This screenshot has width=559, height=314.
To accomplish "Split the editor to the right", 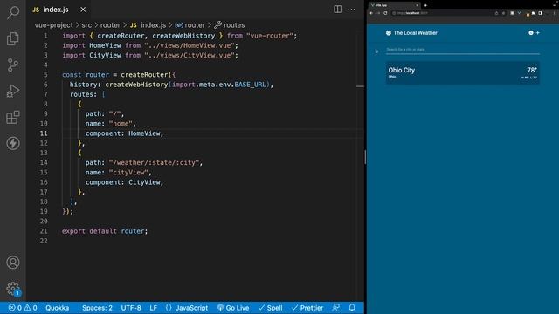I will (x=337, y=10).
